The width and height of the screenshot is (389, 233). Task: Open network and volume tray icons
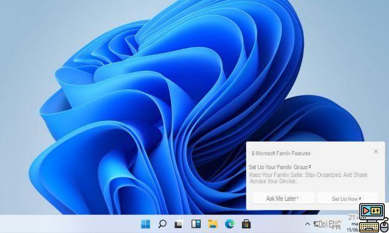(x=320, y=225)
